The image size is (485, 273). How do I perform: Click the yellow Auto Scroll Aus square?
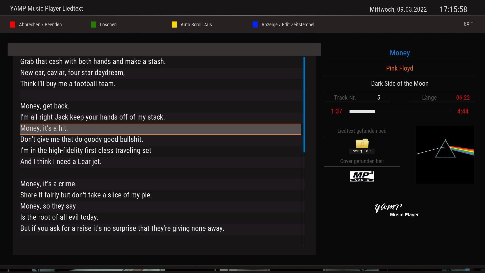pos(174,25)
